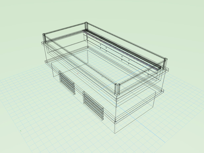The image size is (204, 153).
Task: Select the left louvered vent grille
Action: point(67,82)
